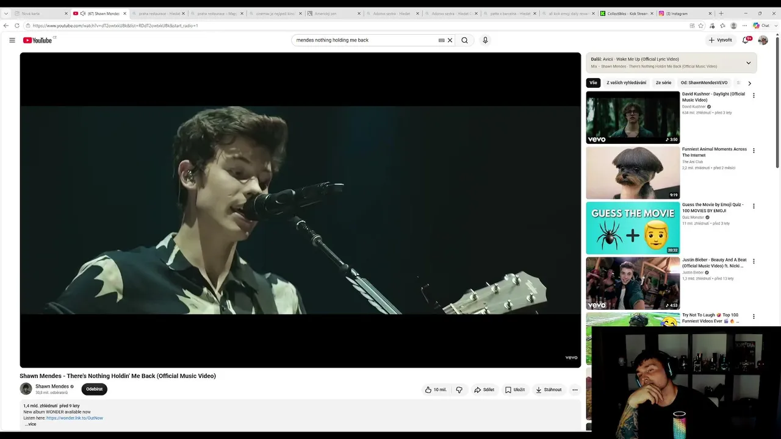
Task: Go to the YouTube home logo
Action: coord(38,40)
